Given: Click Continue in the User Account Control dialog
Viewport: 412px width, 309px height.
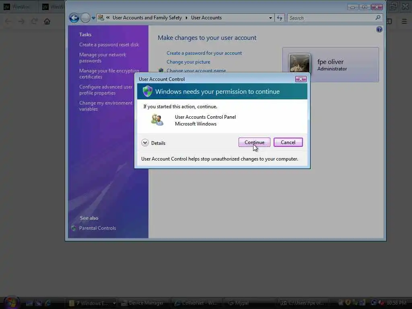Looking at the screenshot, I should point(254,142).
